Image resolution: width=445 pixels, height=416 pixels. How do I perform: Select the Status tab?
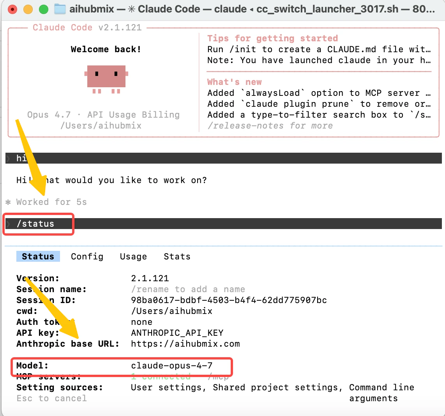[x=38, y=256]
